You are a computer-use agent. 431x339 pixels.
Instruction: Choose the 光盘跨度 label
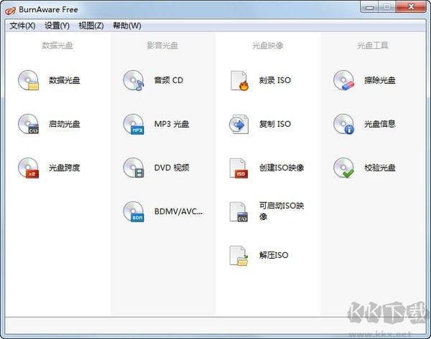point(65,168)
